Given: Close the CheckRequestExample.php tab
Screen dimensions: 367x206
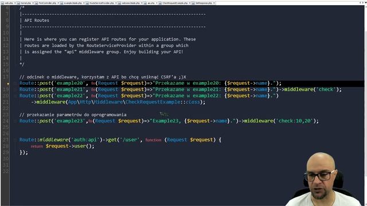Looking at the screenshot, I should pos(190,3).
